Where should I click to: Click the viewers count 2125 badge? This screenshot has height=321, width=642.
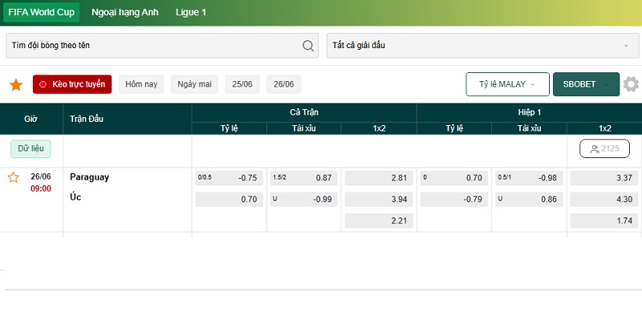(604, 148)
